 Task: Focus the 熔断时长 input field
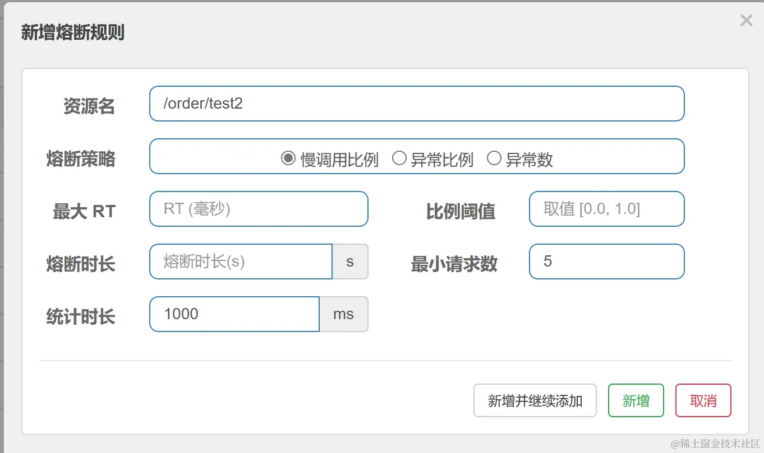coord(241,261)
